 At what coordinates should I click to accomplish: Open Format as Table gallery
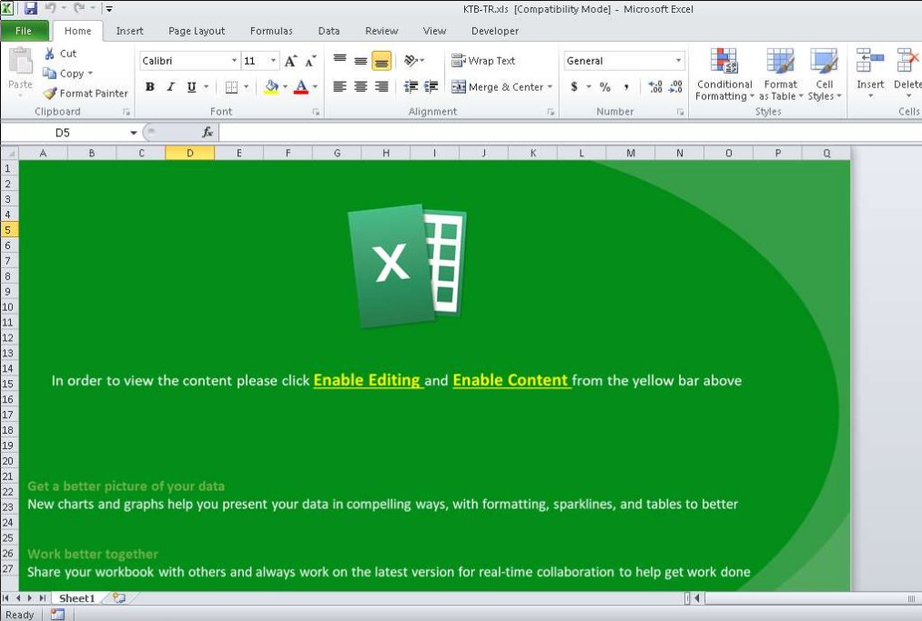tap(780, 75)
